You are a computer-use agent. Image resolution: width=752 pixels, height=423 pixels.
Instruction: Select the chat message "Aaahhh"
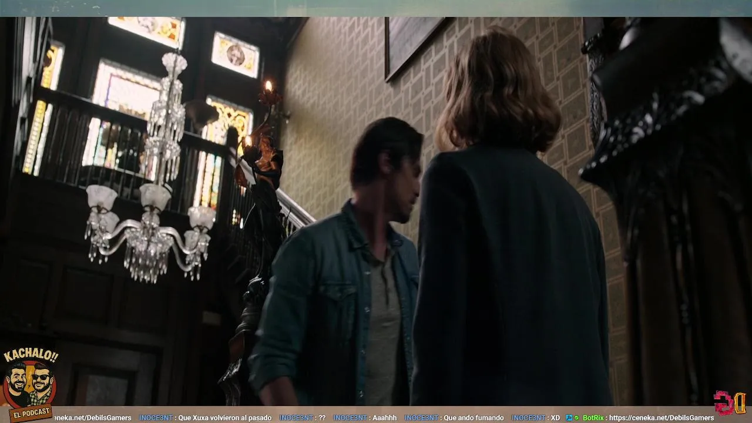[x=385, y=418]
